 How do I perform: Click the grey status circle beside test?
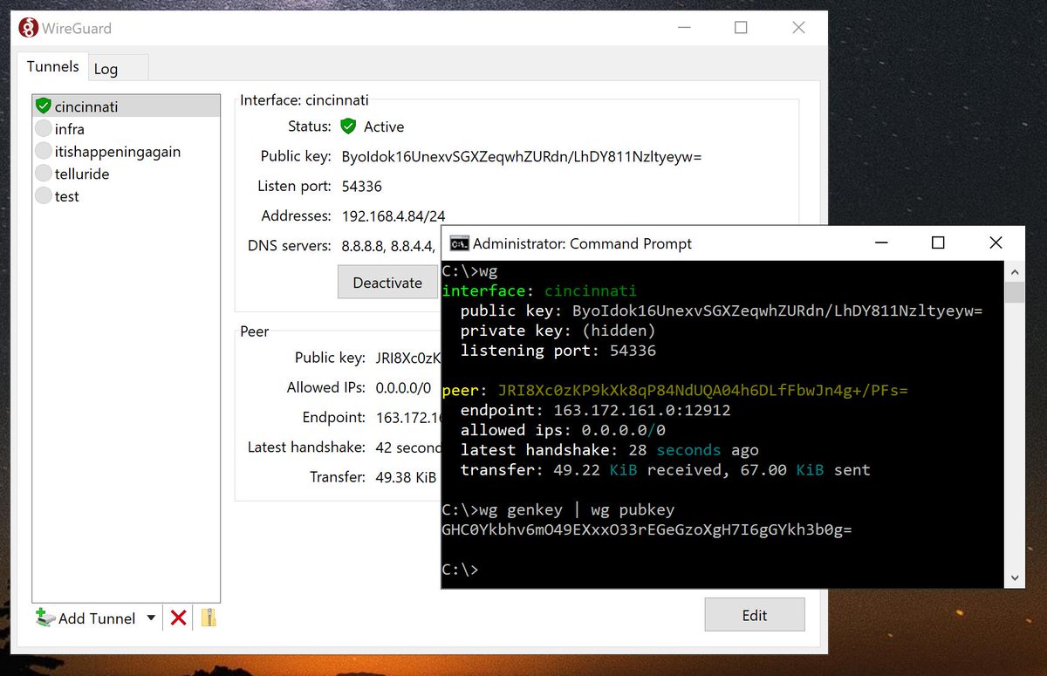coord(44,196)
